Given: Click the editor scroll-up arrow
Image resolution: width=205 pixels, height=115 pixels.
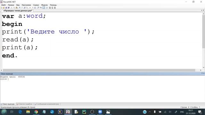Looking at the screenshot, I should click(203, 13).
